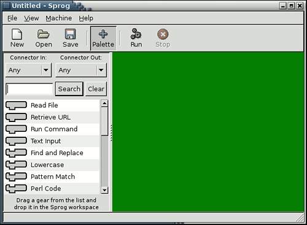This screenshot has width=307, height=225.
Task: Open the Machine menu
Action: (x=59, y=18)
